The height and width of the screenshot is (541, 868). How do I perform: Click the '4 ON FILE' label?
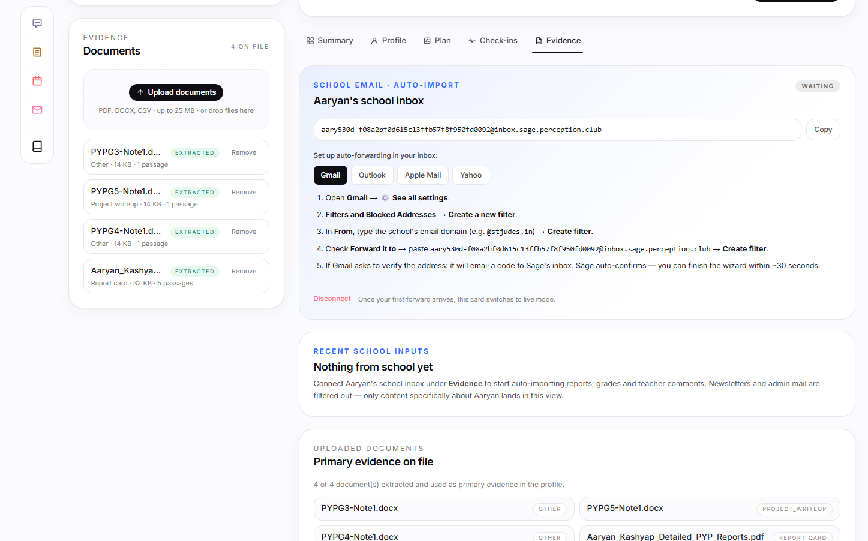pos(250,46)
